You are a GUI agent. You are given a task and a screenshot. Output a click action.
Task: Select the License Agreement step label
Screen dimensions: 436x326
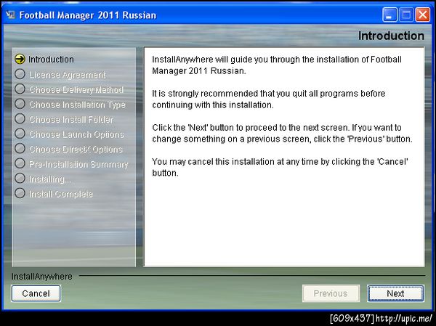68,75
